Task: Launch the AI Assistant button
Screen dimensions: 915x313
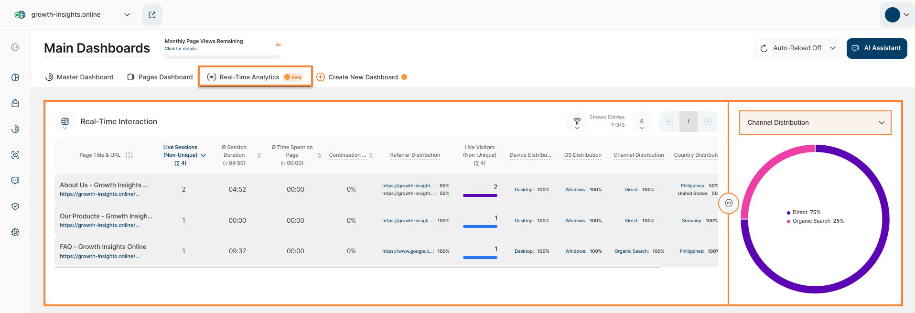Action: click(x=876, y=48)
